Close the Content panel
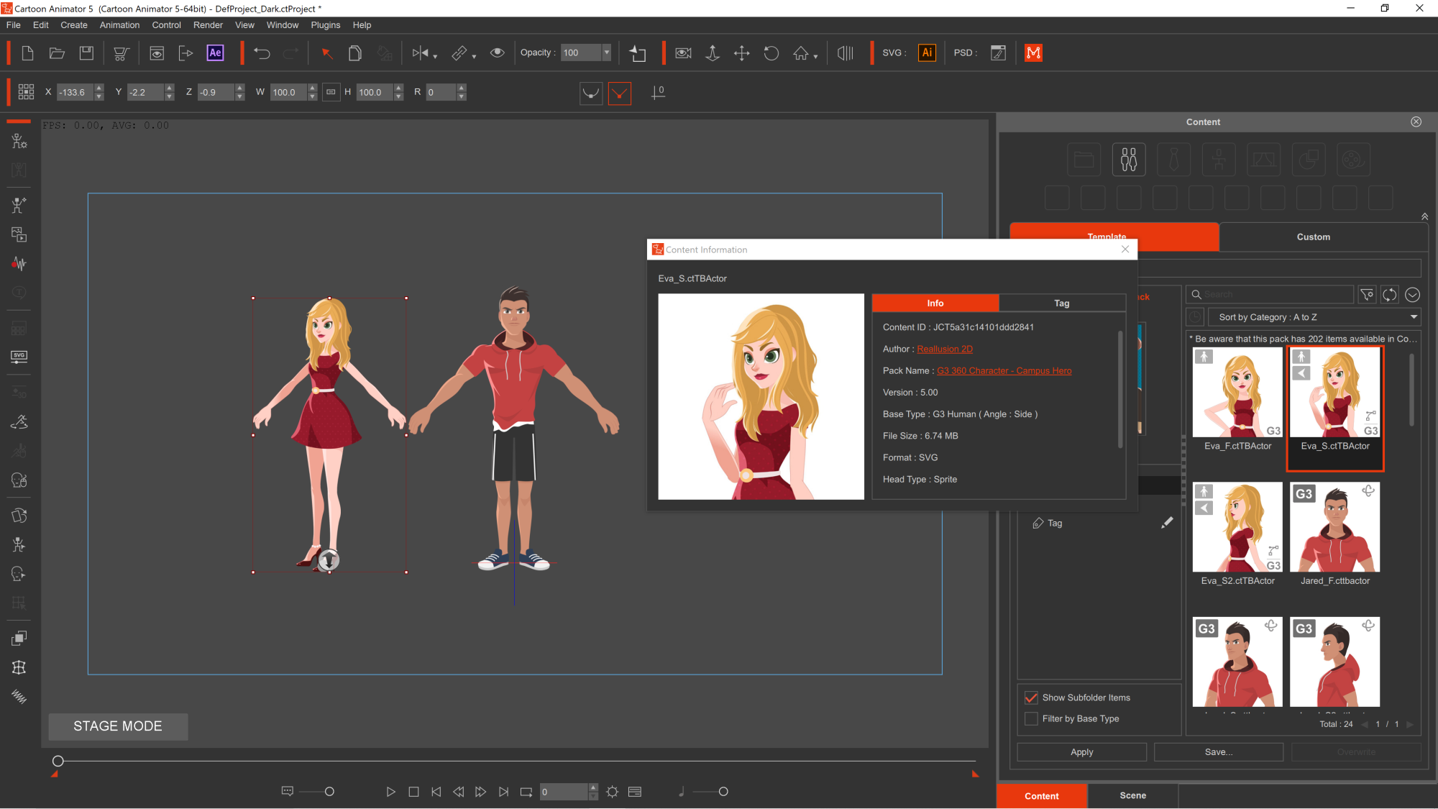 pyautogui.click(x=1416, y=122)
